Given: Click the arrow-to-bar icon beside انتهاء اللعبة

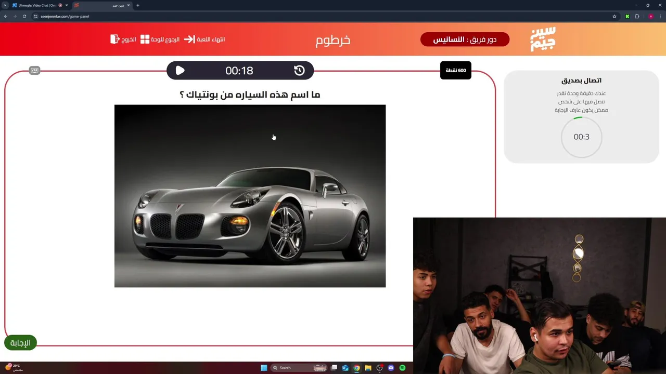Looking at the screenshot, I should pos(189,39).
